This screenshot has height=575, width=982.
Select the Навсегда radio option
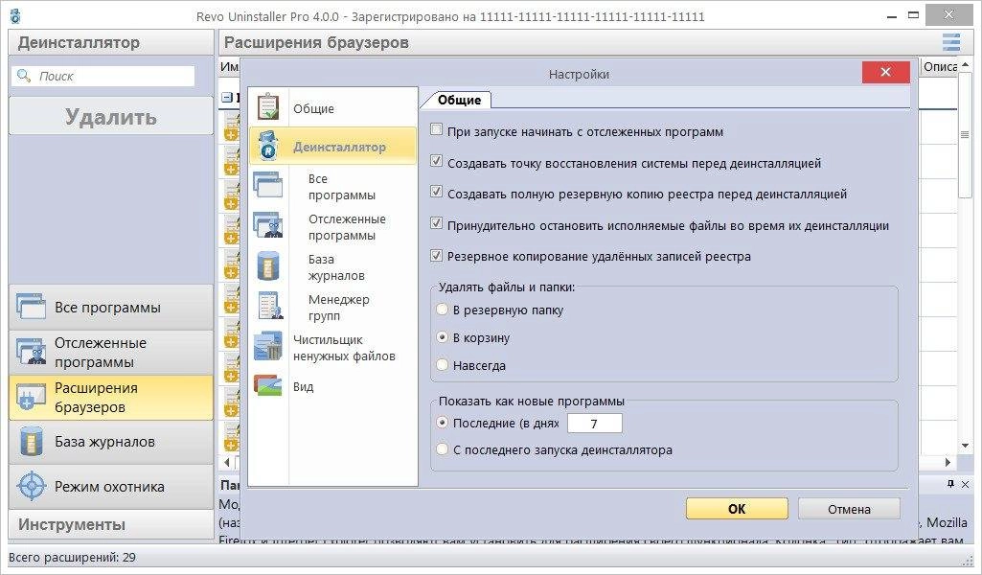tap(443, 364)
